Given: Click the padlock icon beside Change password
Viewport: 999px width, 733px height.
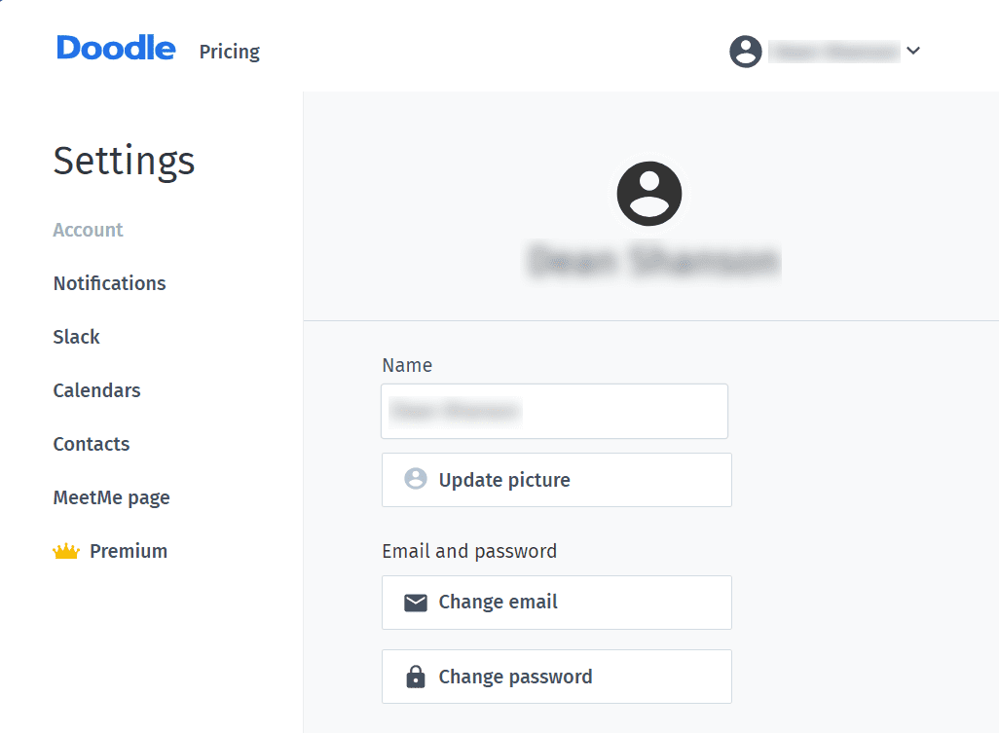Looking at the screenshot, I should (416, 677).
